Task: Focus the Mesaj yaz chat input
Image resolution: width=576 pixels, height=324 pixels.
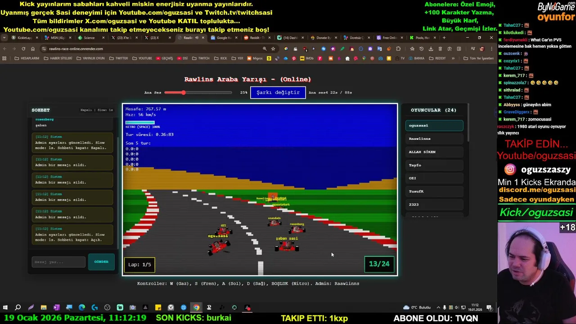Action: click(x=58, y=262)
